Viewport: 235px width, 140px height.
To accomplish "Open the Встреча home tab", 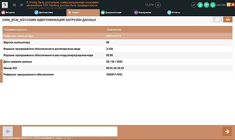I will click(x=17, y=12).
